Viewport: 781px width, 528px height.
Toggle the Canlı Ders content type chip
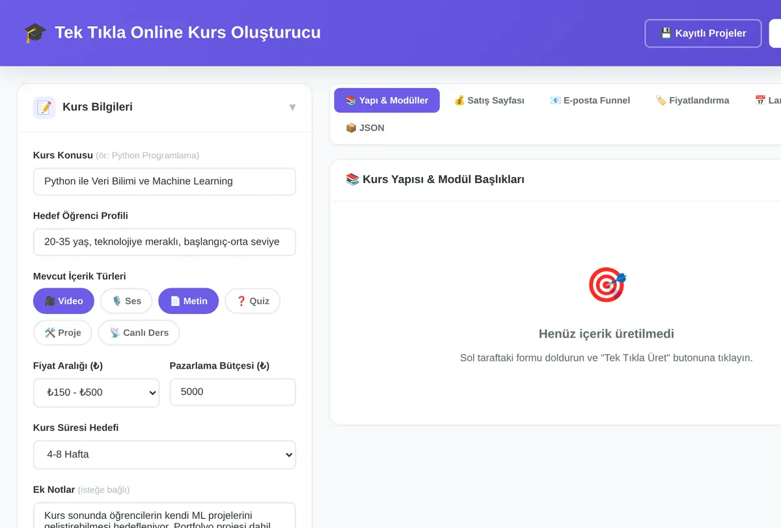[x=139, y=333]
